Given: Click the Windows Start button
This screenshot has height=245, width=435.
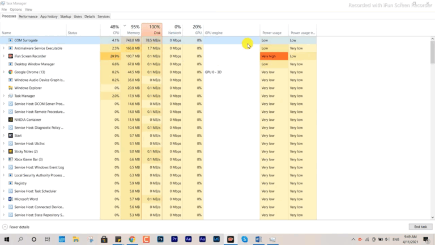Looking at the screenshot, I should pyautogui.click(x=7, y=239).
